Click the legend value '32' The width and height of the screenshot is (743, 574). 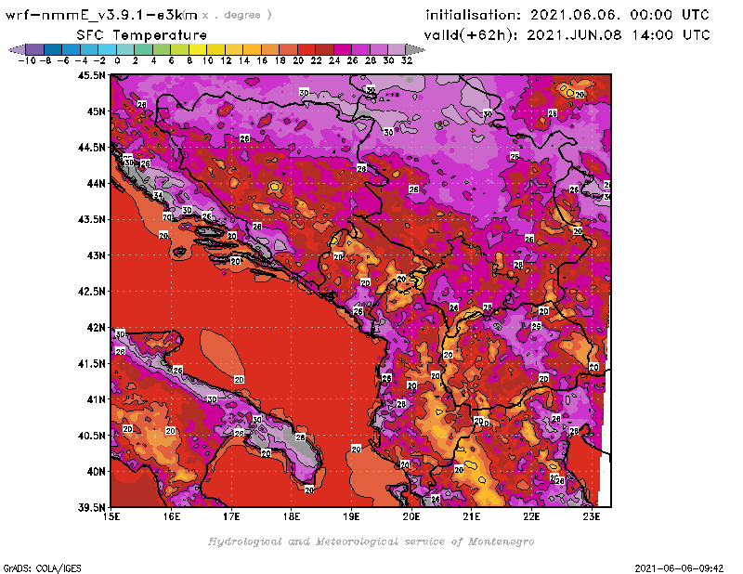click(407, 60)
